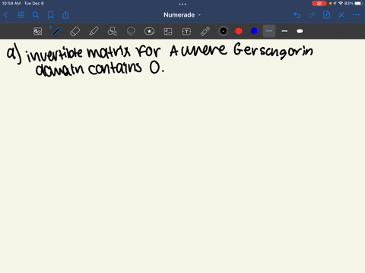Select the medium stroke width
Screen dimensions: 365x273
pyautogui.click(x=284, y=31)
